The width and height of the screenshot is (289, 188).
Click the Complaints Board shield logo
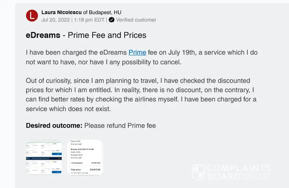tap(198, 172)
